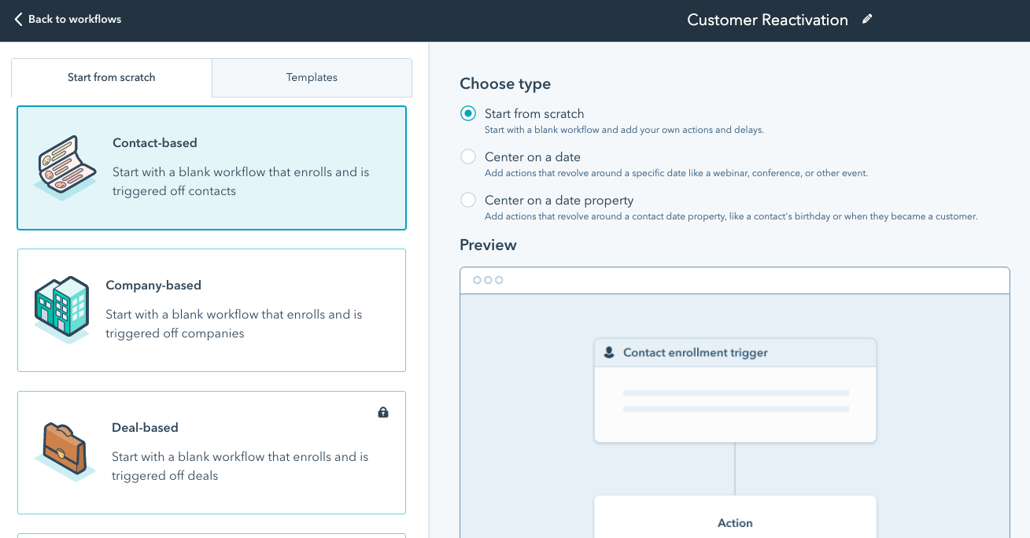Select the Center on a date radio

coord(468,157)
